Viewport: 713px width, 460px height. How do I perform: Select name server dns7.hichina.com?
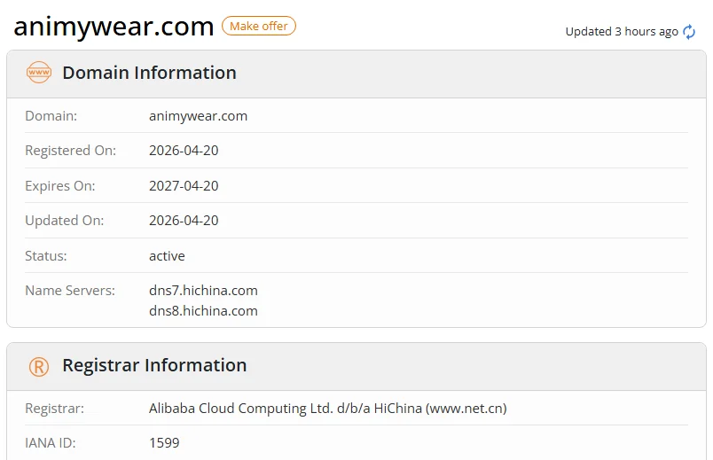tap(203, 291)
